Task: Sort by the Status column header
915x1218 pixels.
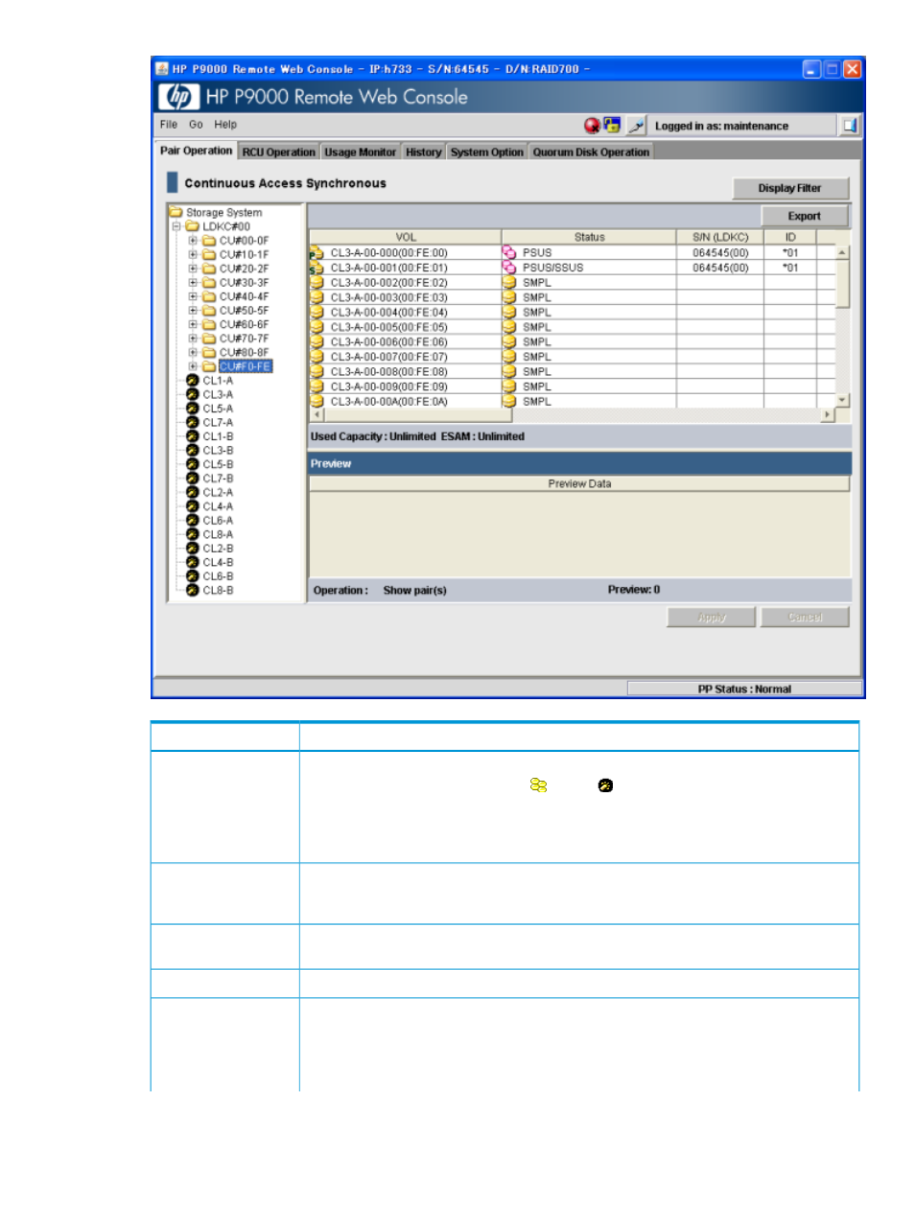Action: pyautogui.click(x=589, y=237)
